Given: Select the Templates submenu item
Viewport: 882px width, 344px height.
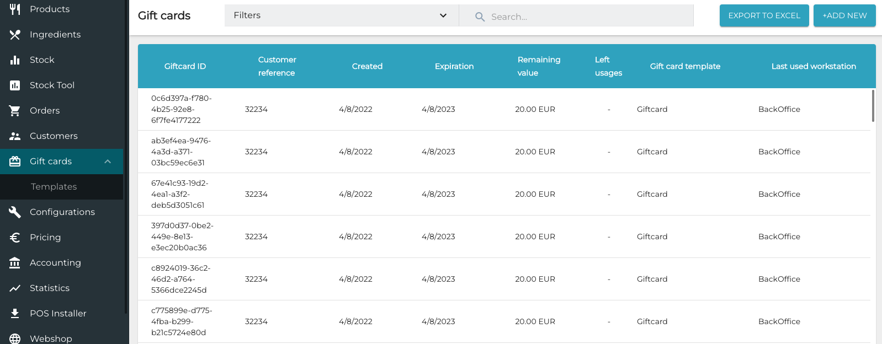Looking at the screenshot, I should pos(61,186).
